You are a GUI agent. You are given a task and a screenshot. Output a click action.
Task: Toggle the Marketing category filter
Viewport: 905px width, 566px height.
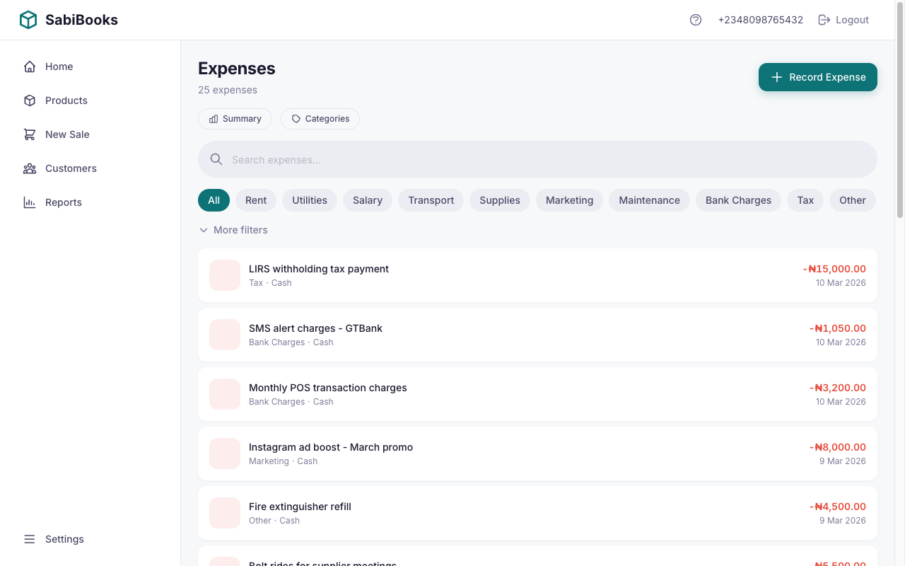point(569,200)
